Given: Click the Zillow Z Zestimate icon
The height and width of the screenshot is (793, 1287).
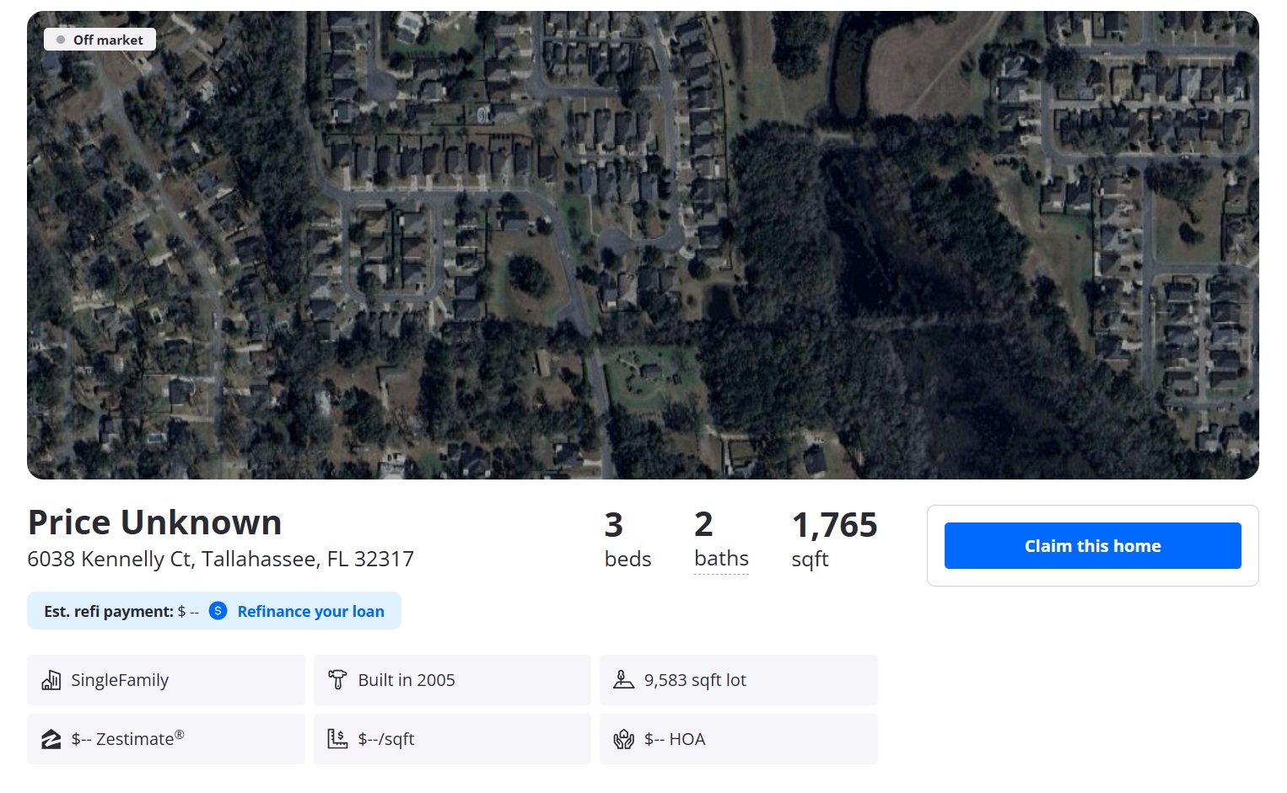Looking at the screenshot, I should pyautogui.click(x=51, y=738).
